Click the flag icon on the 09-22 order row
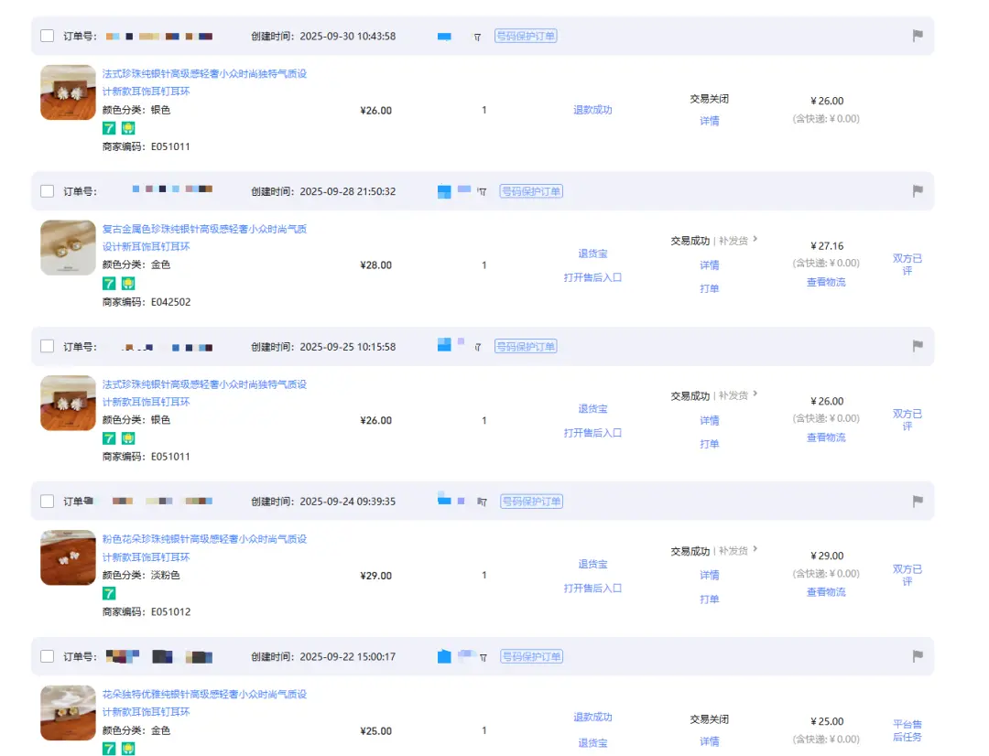 click(x=916, y=655)
